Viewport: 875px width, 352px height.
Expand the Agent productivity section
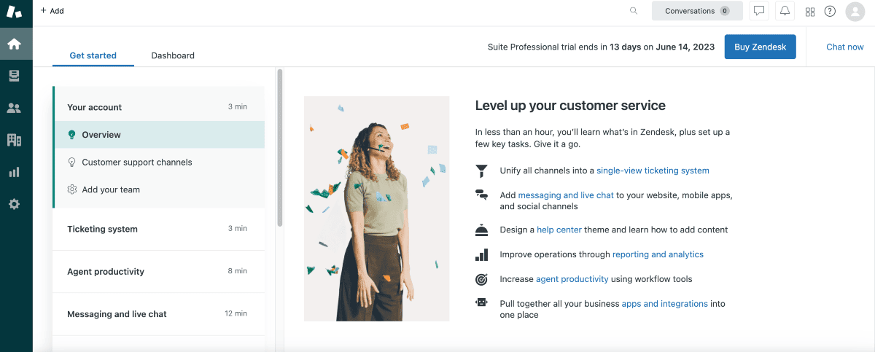click(157, 271)
